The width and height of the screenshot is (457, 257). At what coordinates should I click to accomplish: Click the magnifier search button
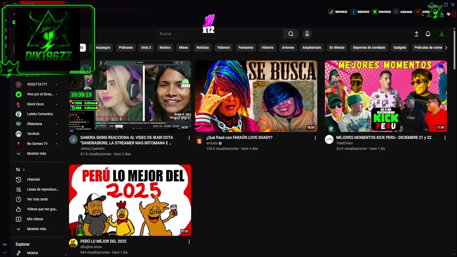(x=291, y=34)
